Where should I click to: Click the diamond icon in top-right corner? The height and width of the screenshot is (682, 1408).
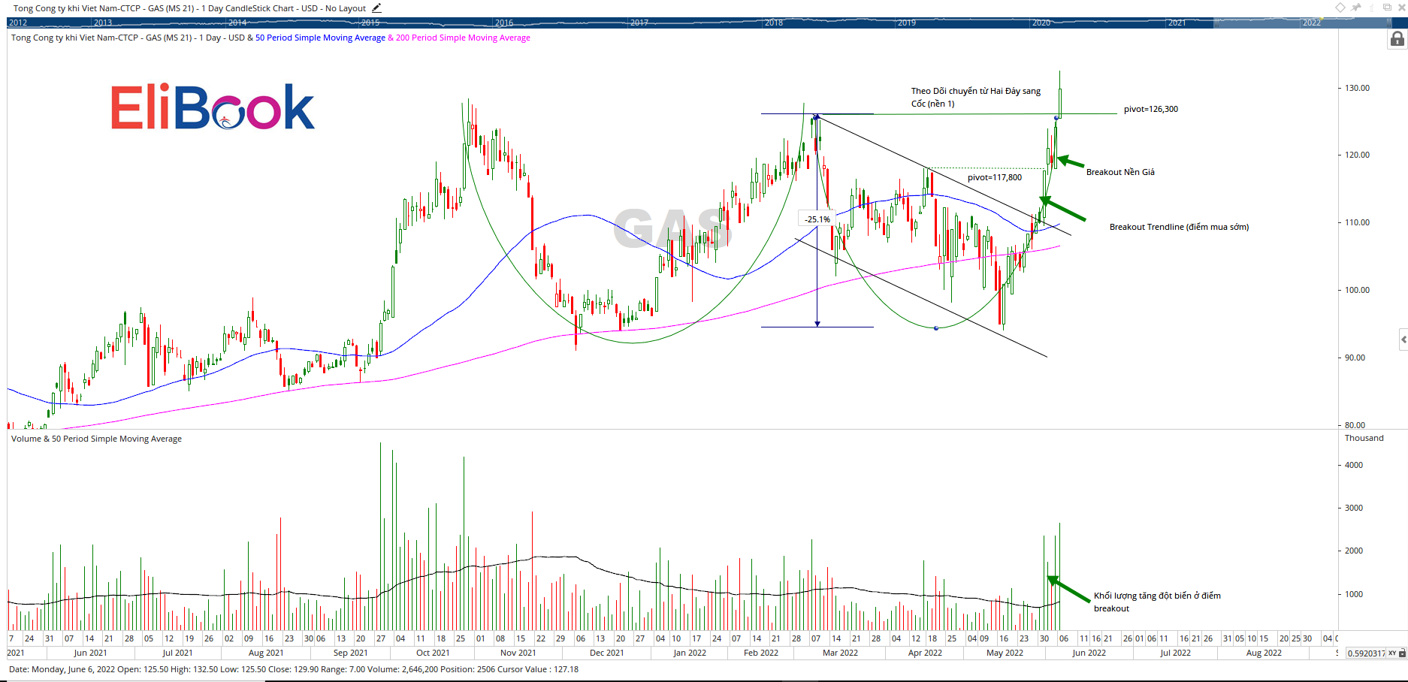[1340, 8]
